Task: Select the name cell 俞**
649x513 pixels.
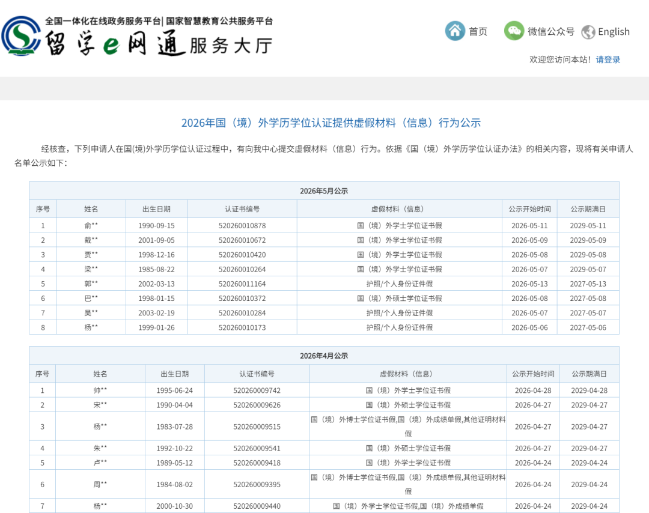Action: [91, 225]
